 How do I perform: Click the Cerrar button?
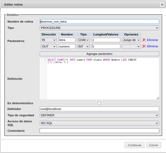pos(154,145)
